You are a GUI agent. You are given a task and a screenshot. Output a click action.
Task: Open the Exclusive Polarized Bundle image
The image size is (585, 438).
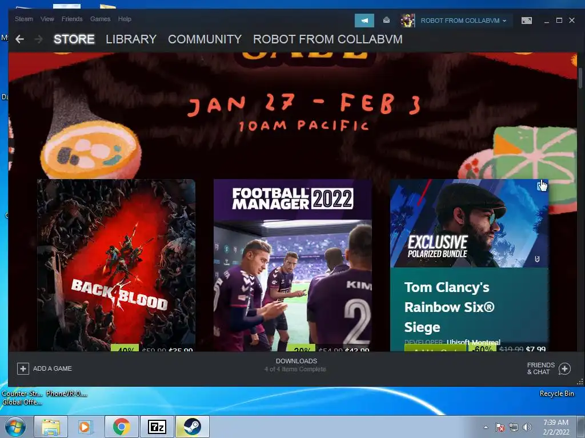(470, 224)
